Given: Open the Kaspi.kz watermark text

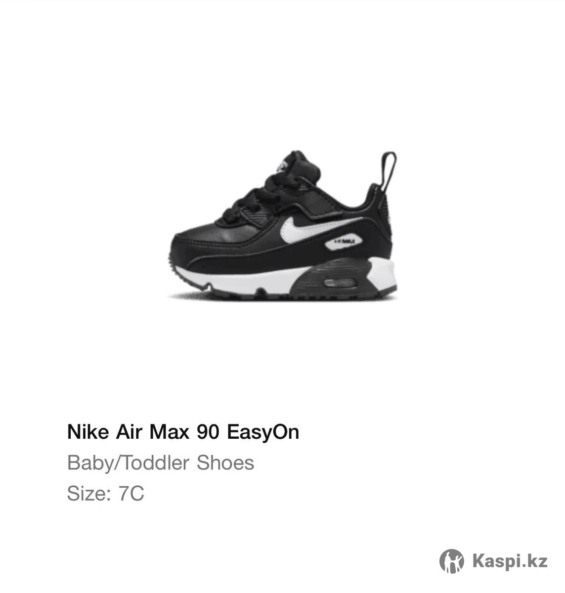Looking at the screenshot, I should pyautogui.click(x=510, y=561).
